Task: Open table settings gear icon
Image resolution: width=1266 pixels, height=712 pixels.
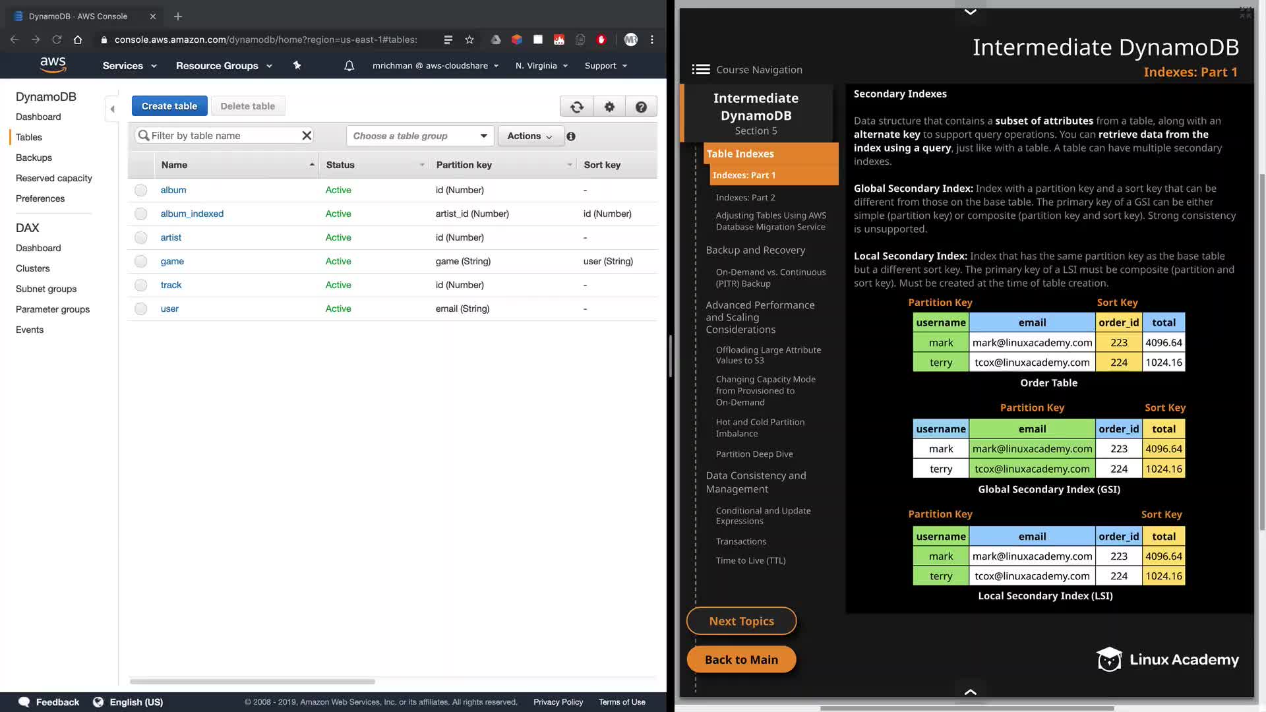Action: click(x=609, y=107)
